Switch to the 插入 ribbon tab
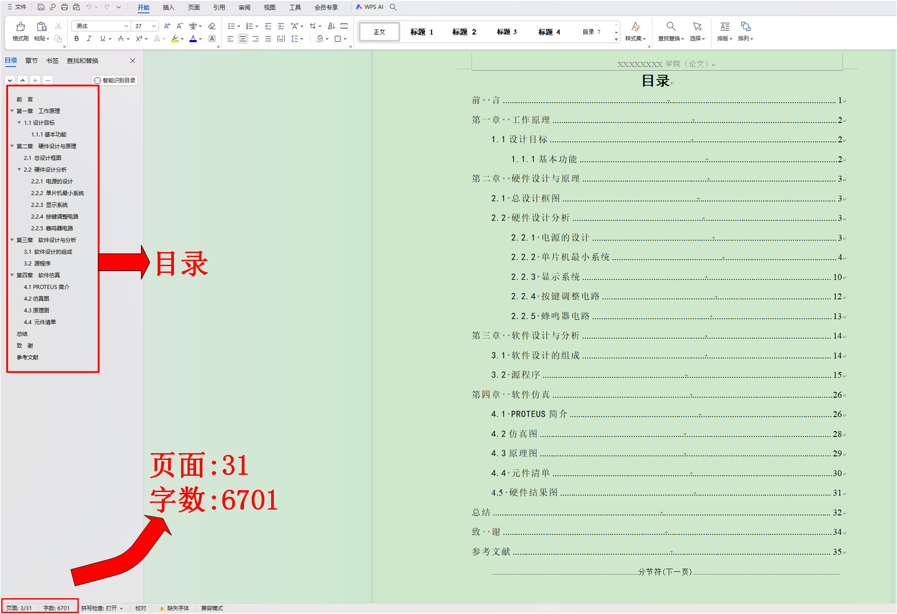The width and height of the screenshot is (897, 614). pyautogui.click(x=168, y=7)
